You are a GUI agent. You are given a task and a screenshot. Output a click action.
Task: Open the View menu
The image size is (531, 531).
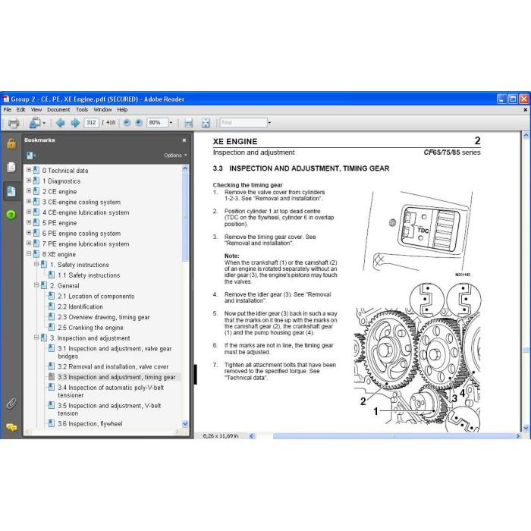[x=36, y=110]
